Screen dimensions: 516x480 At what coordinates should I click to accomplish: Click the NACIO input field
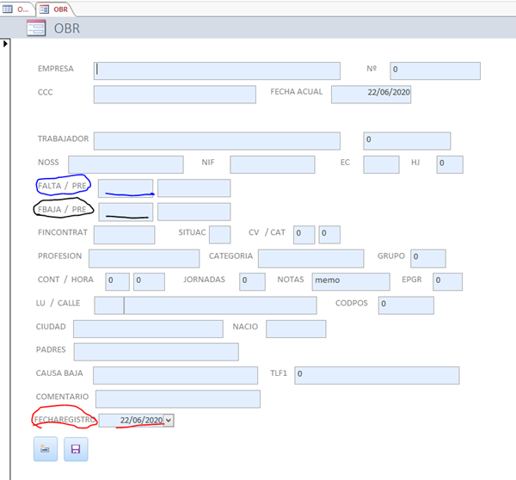tap(296, 329)
